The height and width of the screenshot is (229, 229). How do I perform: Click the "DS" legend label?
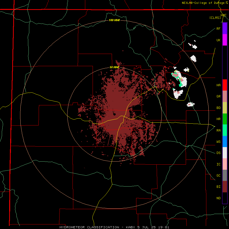point(218,153)
